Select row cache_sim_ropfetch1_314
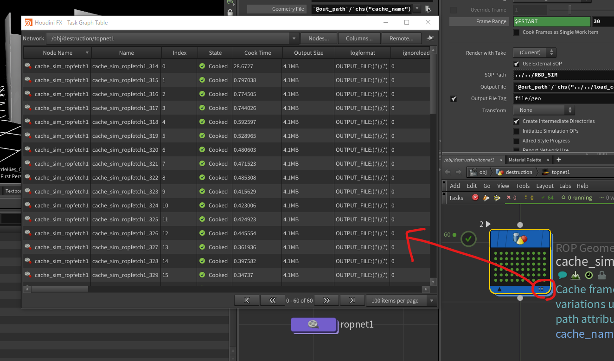The image size is (614, 361). click(x=226, y=66)
